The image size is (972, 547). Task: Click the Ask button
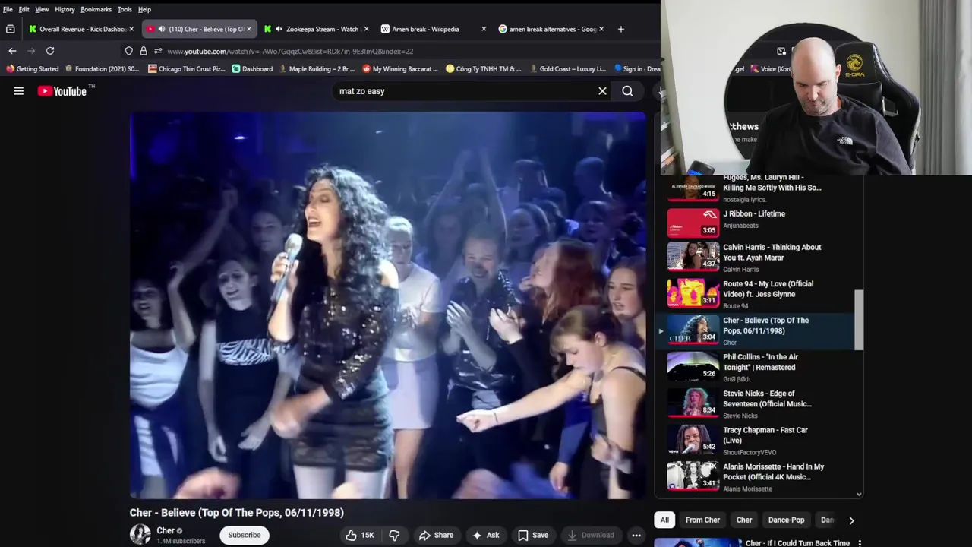coord(485,535)
